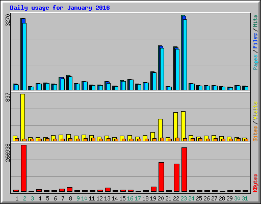
Task: Select day 18 on the x-axis
Action: pos(145,198)
